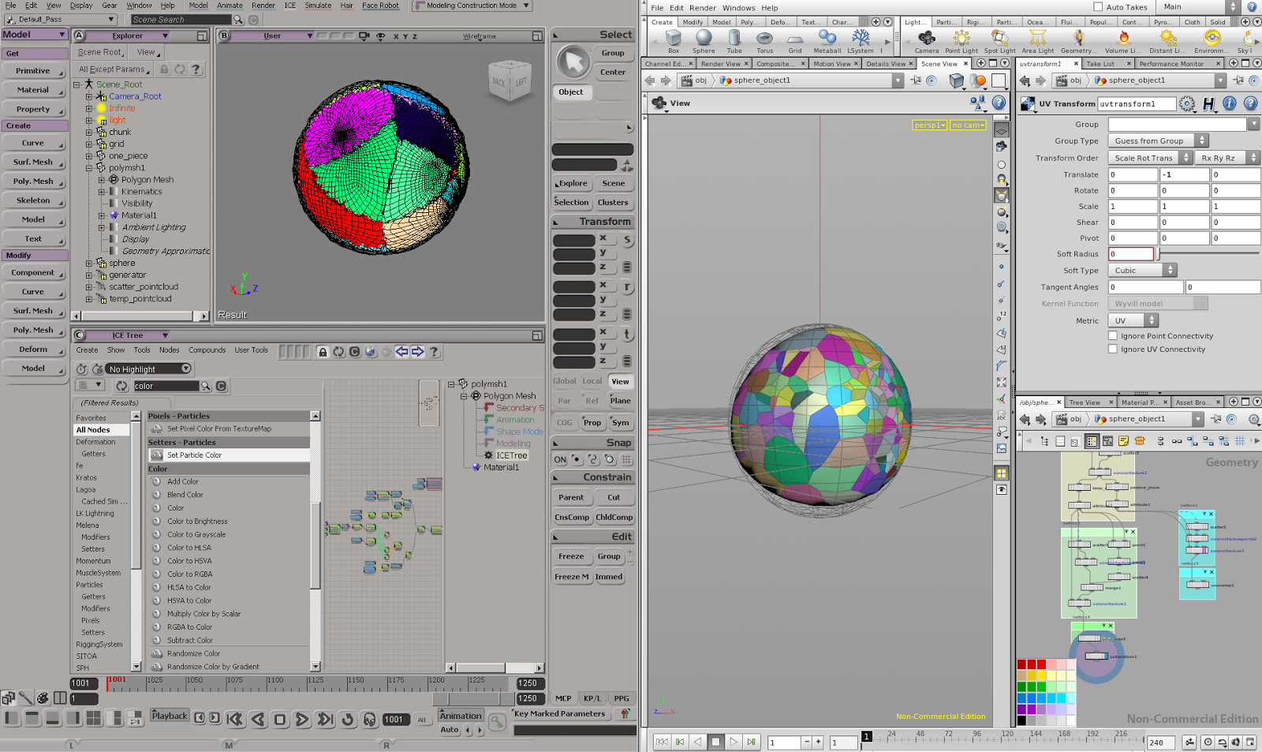This screenshot has height=752, width=1262.
Task: Enable Auto Takes checkbox
Action: (1098, 7)
